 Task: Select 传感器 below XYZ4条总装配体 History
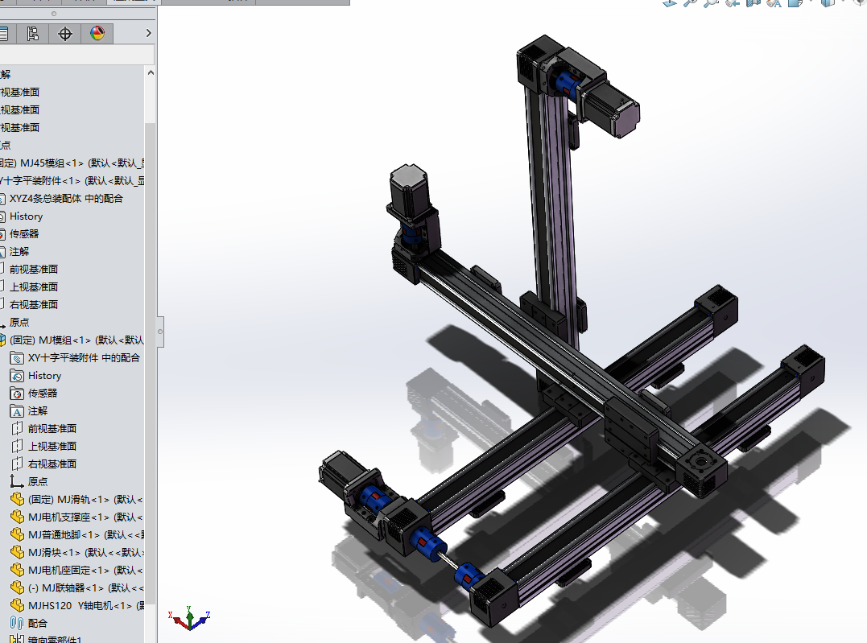pos(24,234)
